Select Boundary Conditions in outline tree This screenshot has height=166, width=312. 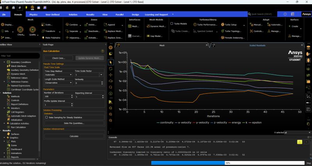21,62
